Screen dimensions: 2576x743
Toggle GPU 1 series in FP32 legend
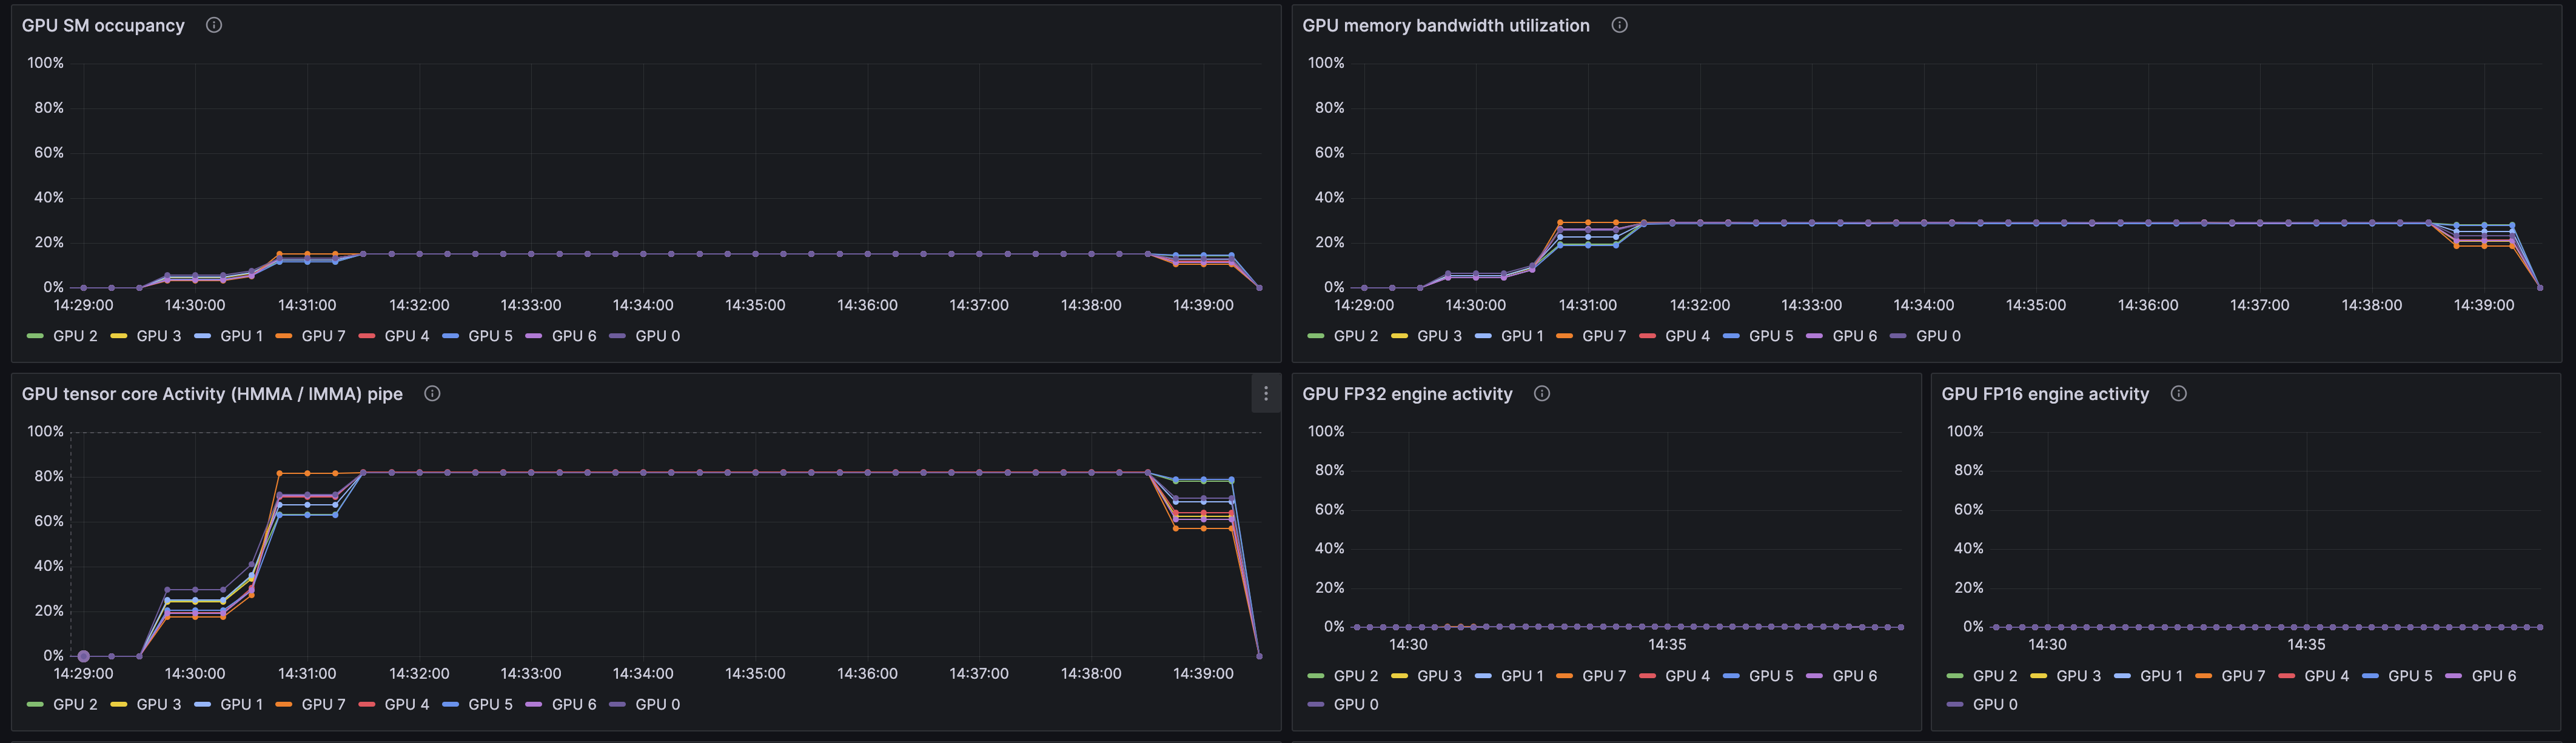[x=1521, y=676]
